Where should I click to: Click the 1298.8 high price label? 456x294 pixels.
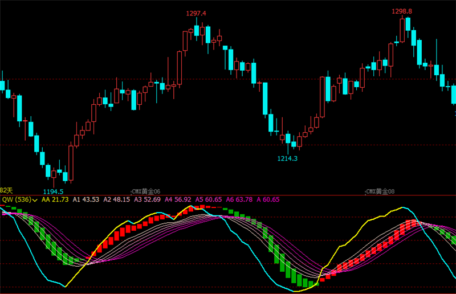click(x=402, y=11)
